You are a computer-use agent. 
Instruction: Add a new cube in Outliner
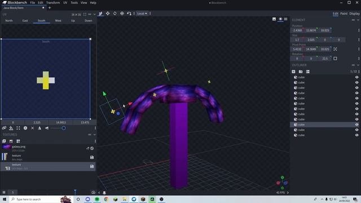tap(293, 72)
